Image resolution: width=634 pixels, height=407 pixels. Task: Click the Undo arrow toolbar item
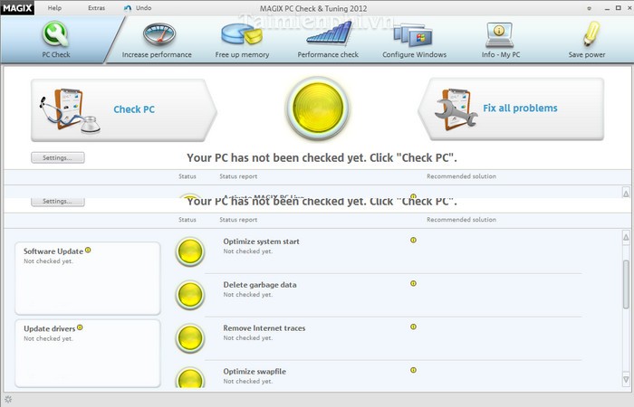138,7
